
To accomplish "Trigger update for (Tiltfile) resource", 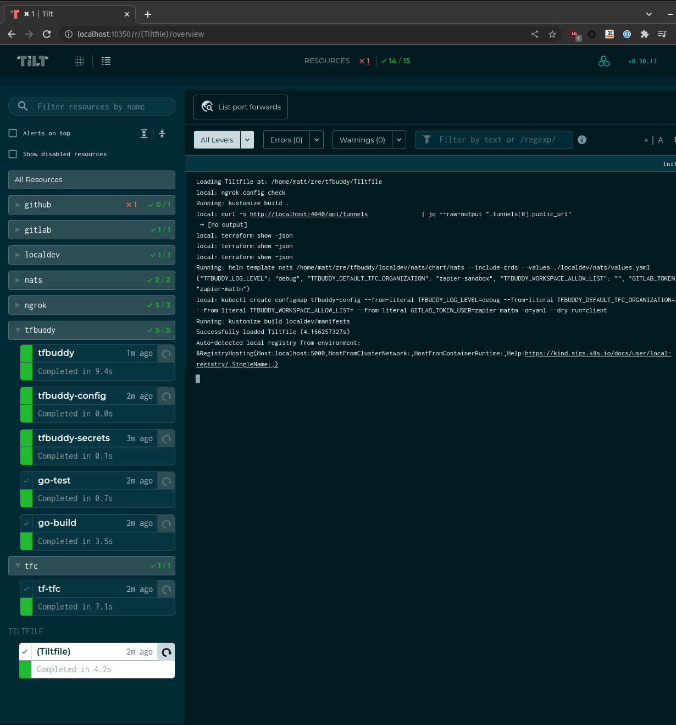I will (167, 652).
